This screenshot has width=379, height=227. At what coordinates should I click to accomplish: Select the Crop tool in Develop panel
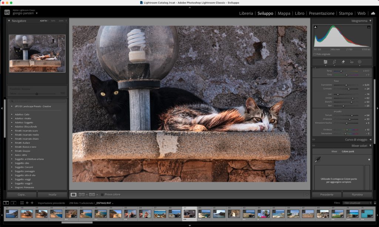[x=334, y=62]
